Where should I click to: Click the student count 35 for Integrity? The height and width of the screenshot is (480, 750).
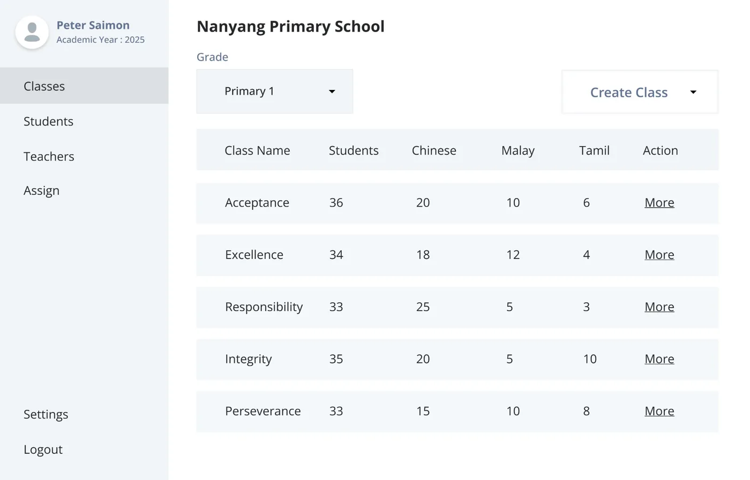point(336,359)
